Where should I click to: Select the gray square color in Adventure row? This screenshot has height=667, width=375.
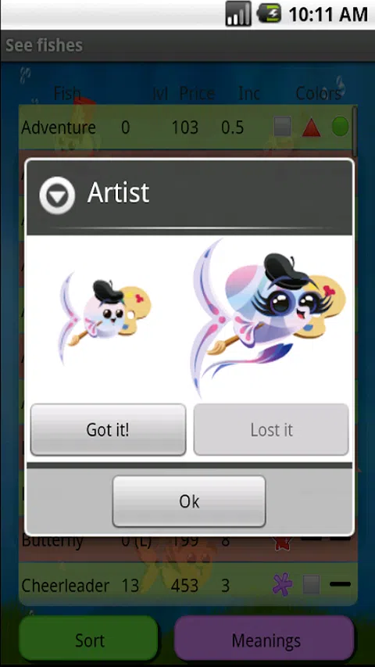pyautogui.click(x=282, y=127)
